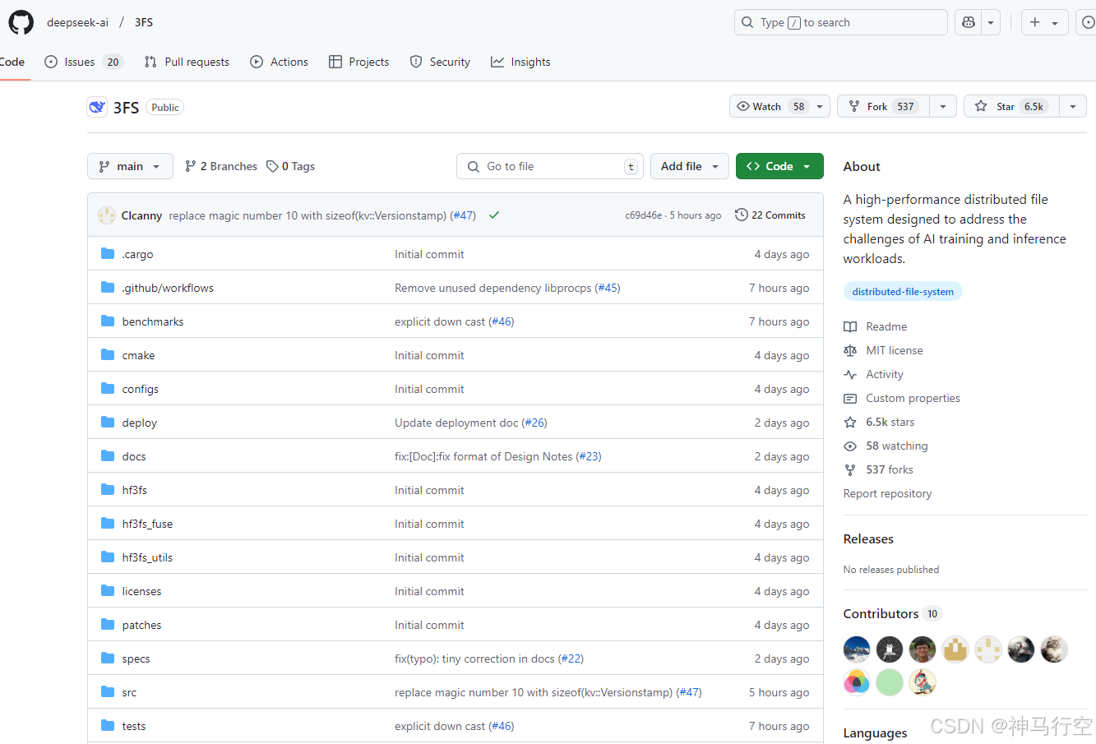This screenshot has width=1096, height=744.
Task: View the 22 Commits history
Action: [770, 215]
